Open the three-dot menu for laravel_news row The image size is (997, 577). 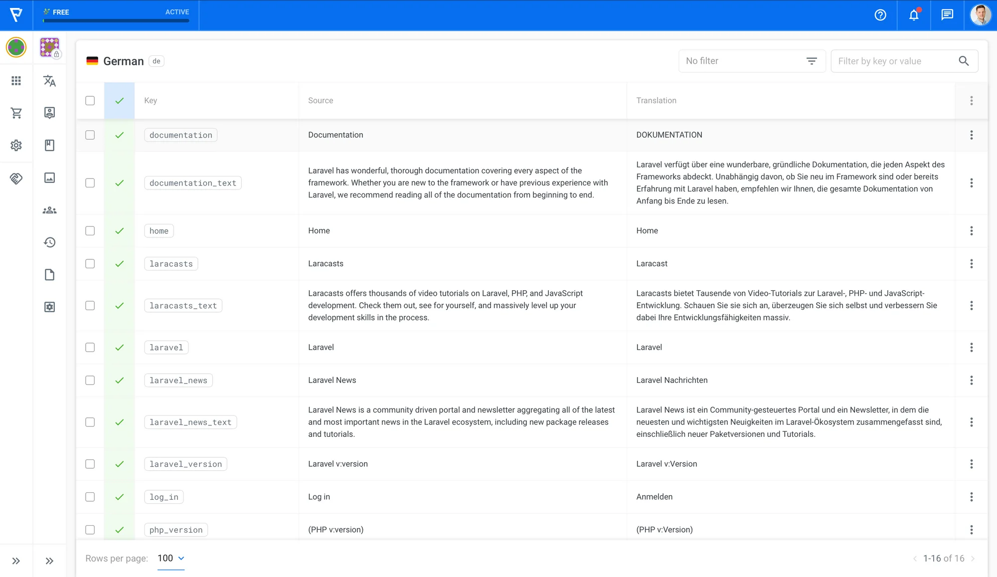(x=971, y=380)
